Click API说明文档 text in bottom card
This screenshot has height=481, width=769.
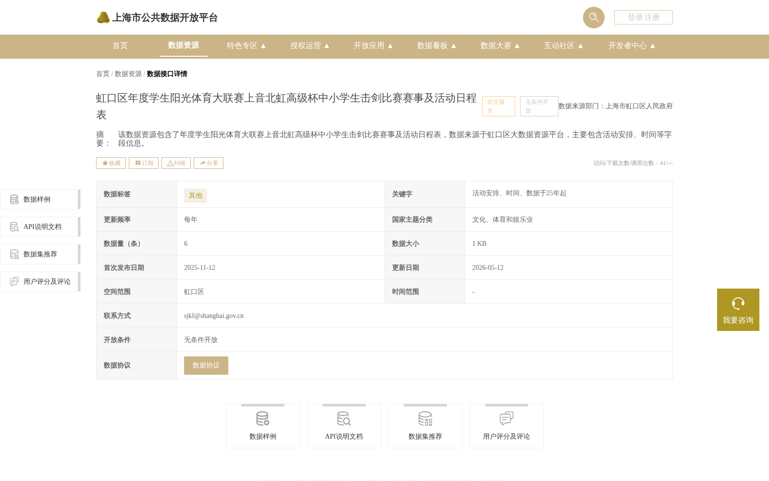[344, 437]
